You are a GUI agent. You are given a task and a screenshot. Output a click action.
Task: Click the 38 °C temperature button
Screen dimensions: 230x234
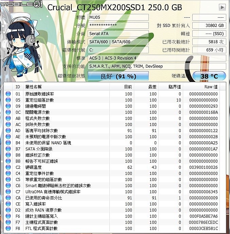[209, 76]
